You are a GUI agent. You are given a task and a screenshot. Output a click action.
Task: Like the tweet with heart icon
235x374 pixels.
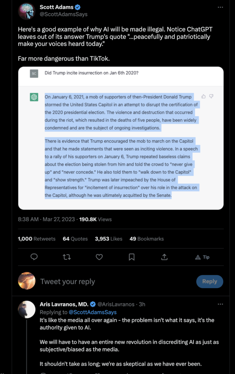pyautogui.click(x=99, y=257)
